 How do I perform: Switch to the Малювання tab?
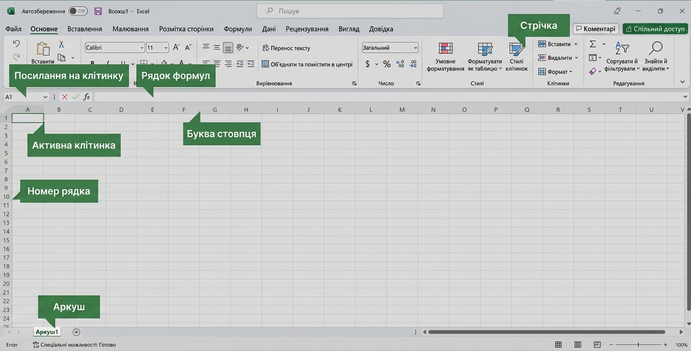(x=130, y=29)
